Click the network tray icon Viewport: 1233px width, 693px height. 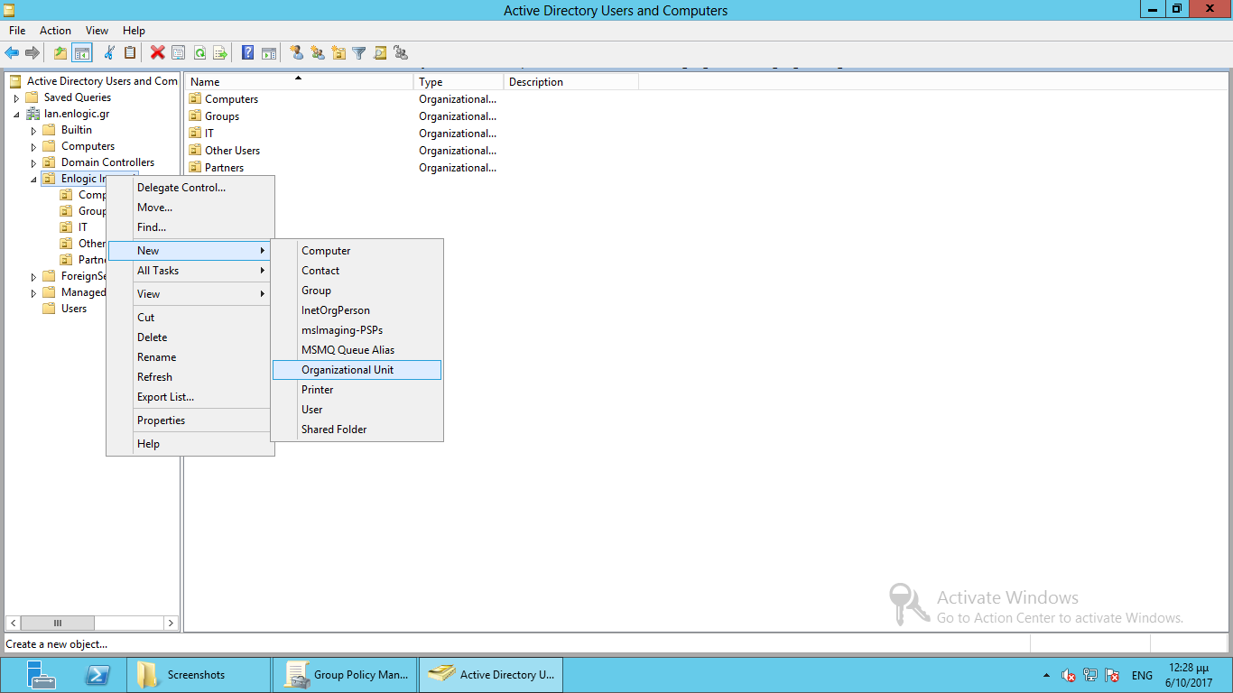(1090, 675)
